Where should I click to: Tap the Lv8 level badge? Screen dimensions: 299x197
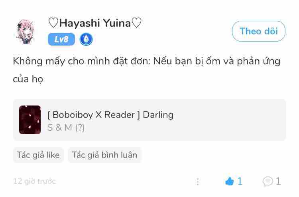pos(61,39)
